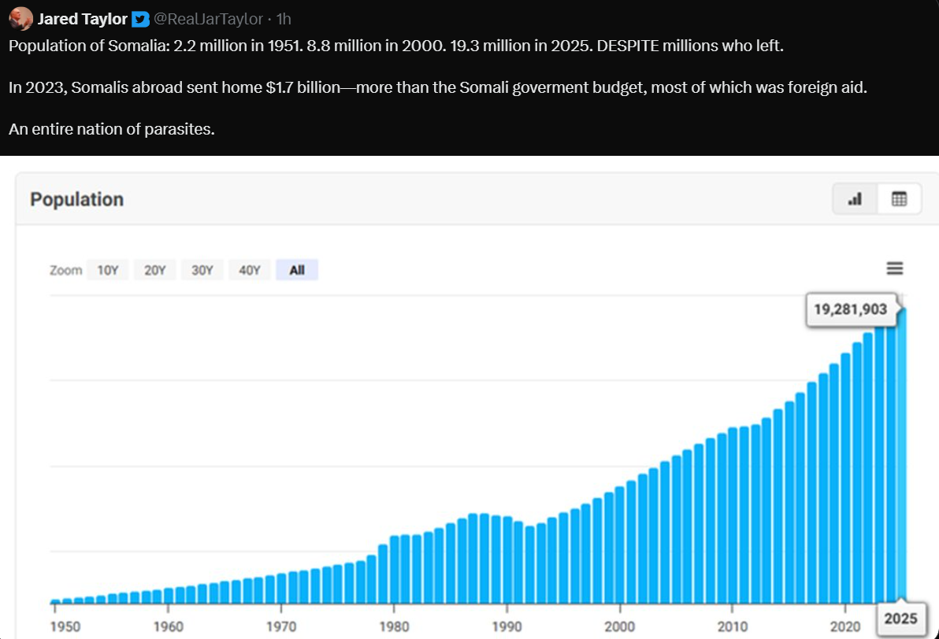The image size is (939, 639).
Task: Switch to the table view icon
Action: click(899, 199)
